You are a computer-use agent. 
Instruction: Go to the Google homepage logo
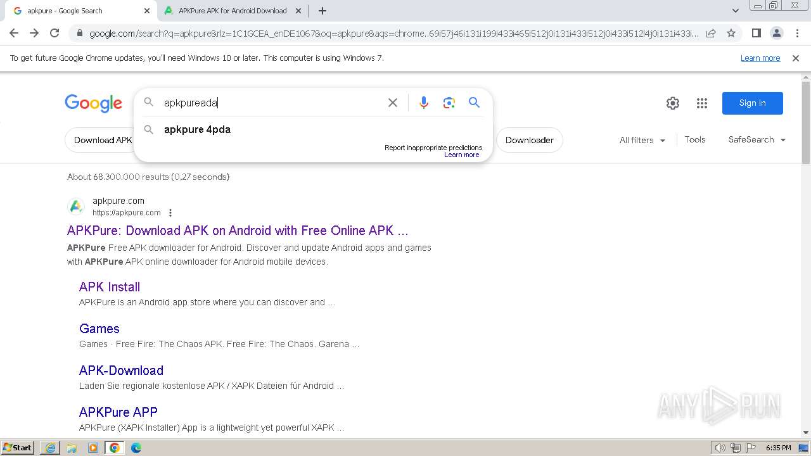click(x=93, y=103)
